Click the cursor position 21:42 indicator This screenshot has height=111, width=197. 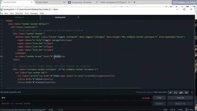click(51, 110)
